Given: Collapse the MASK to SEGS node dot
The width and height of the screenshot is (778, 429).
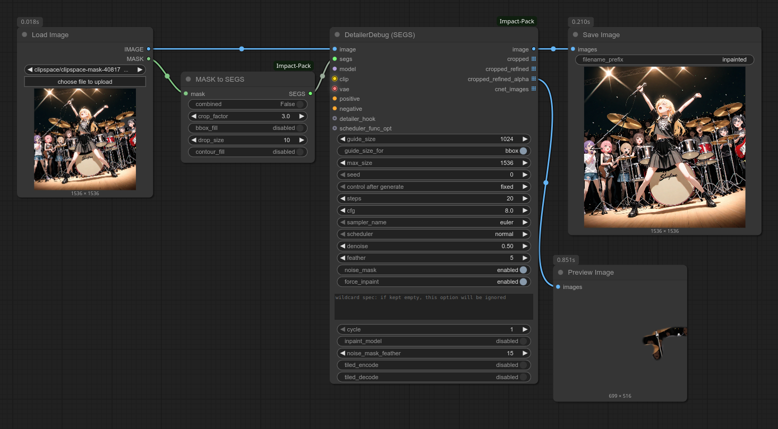Looking at the screenshot, I should point(188,79).
